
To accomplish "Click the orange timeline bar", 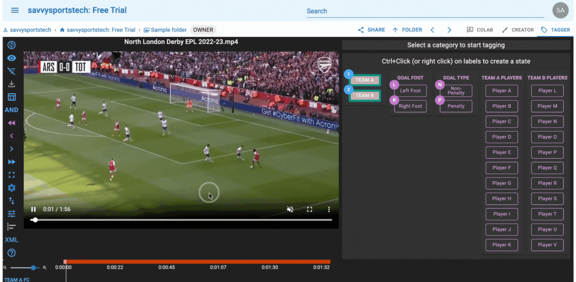I will tap(197, 262).
